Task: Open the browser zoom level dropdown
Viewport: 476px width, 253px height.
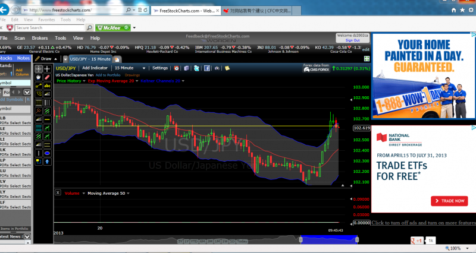Action: coord(468,248)
